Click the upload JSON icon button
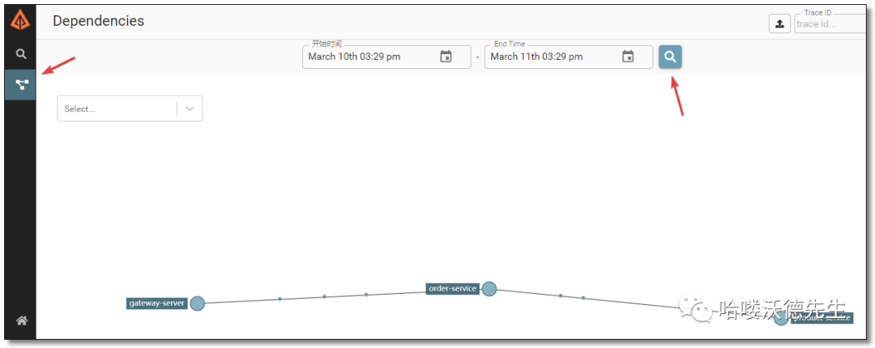The width and height of the screenshot is (875, 348). point(779,23)
